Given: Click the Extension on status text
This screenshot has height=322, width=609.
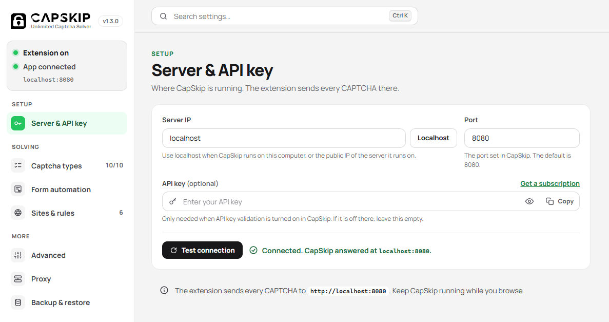Looking at the screenshot, I should pos(46,53).
